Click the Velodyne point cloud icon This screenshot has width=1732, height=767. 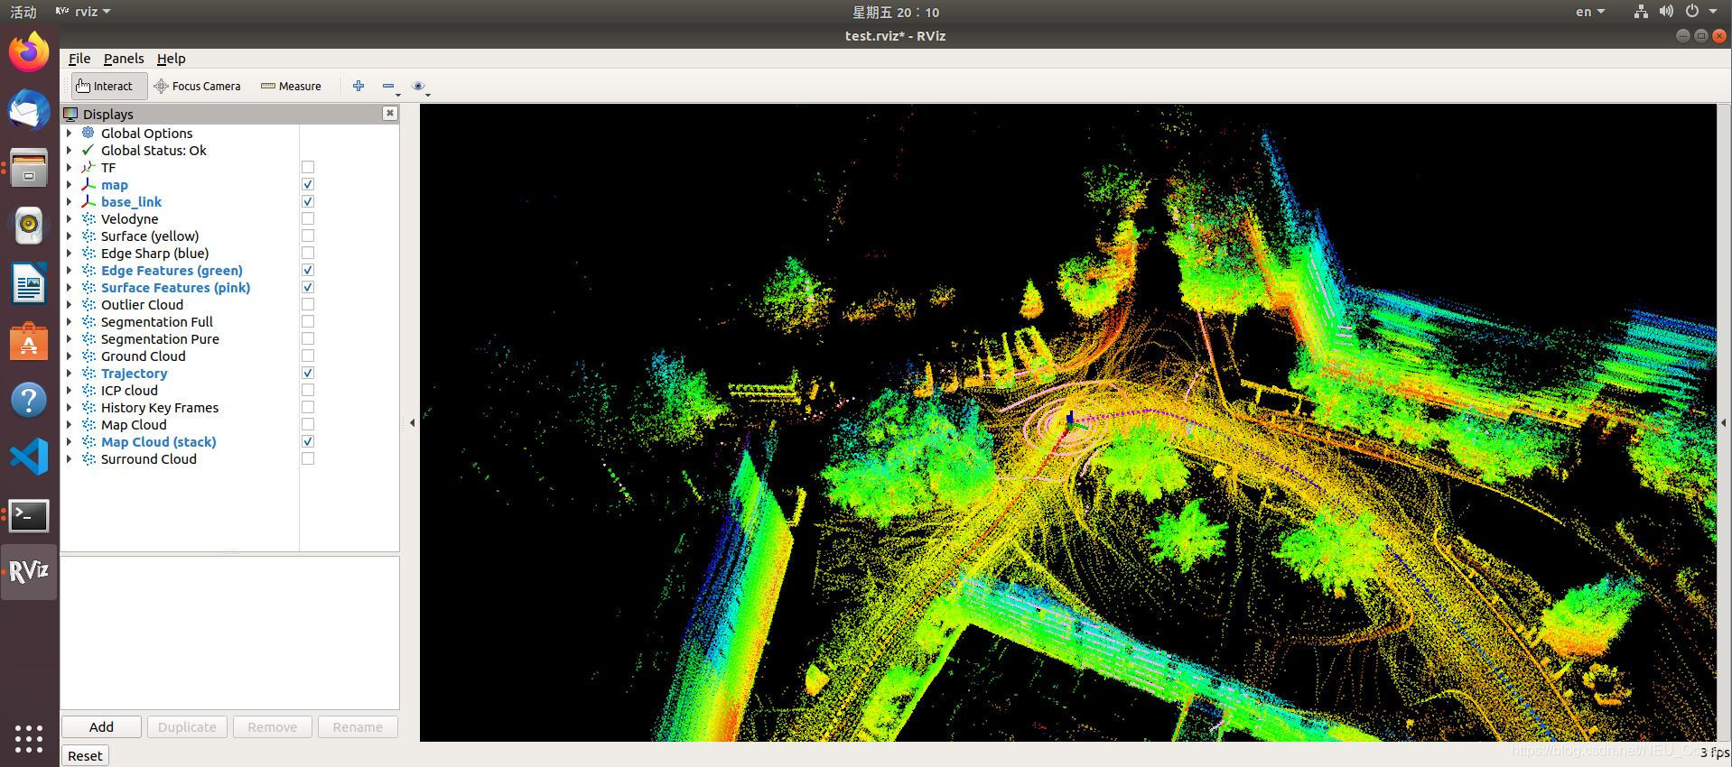pos(88,218)
